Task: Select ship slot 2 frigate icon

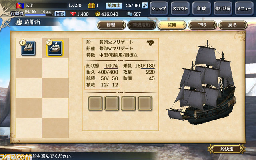Action: tap(55, 48)
